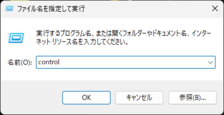
Task: Click first description line 実行するプログラム名
Action: [x=64, y=34]
